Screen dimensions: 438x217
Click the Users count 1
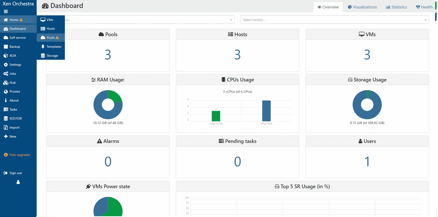(367, 162)
